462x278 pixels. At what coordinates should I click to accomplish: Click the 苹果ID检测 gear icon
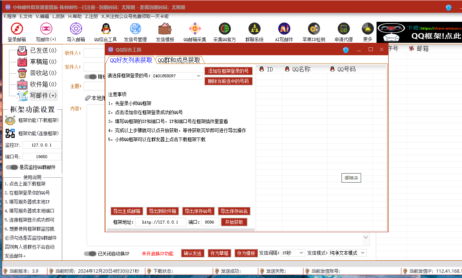pyautogui.click(x=314, y=29)
